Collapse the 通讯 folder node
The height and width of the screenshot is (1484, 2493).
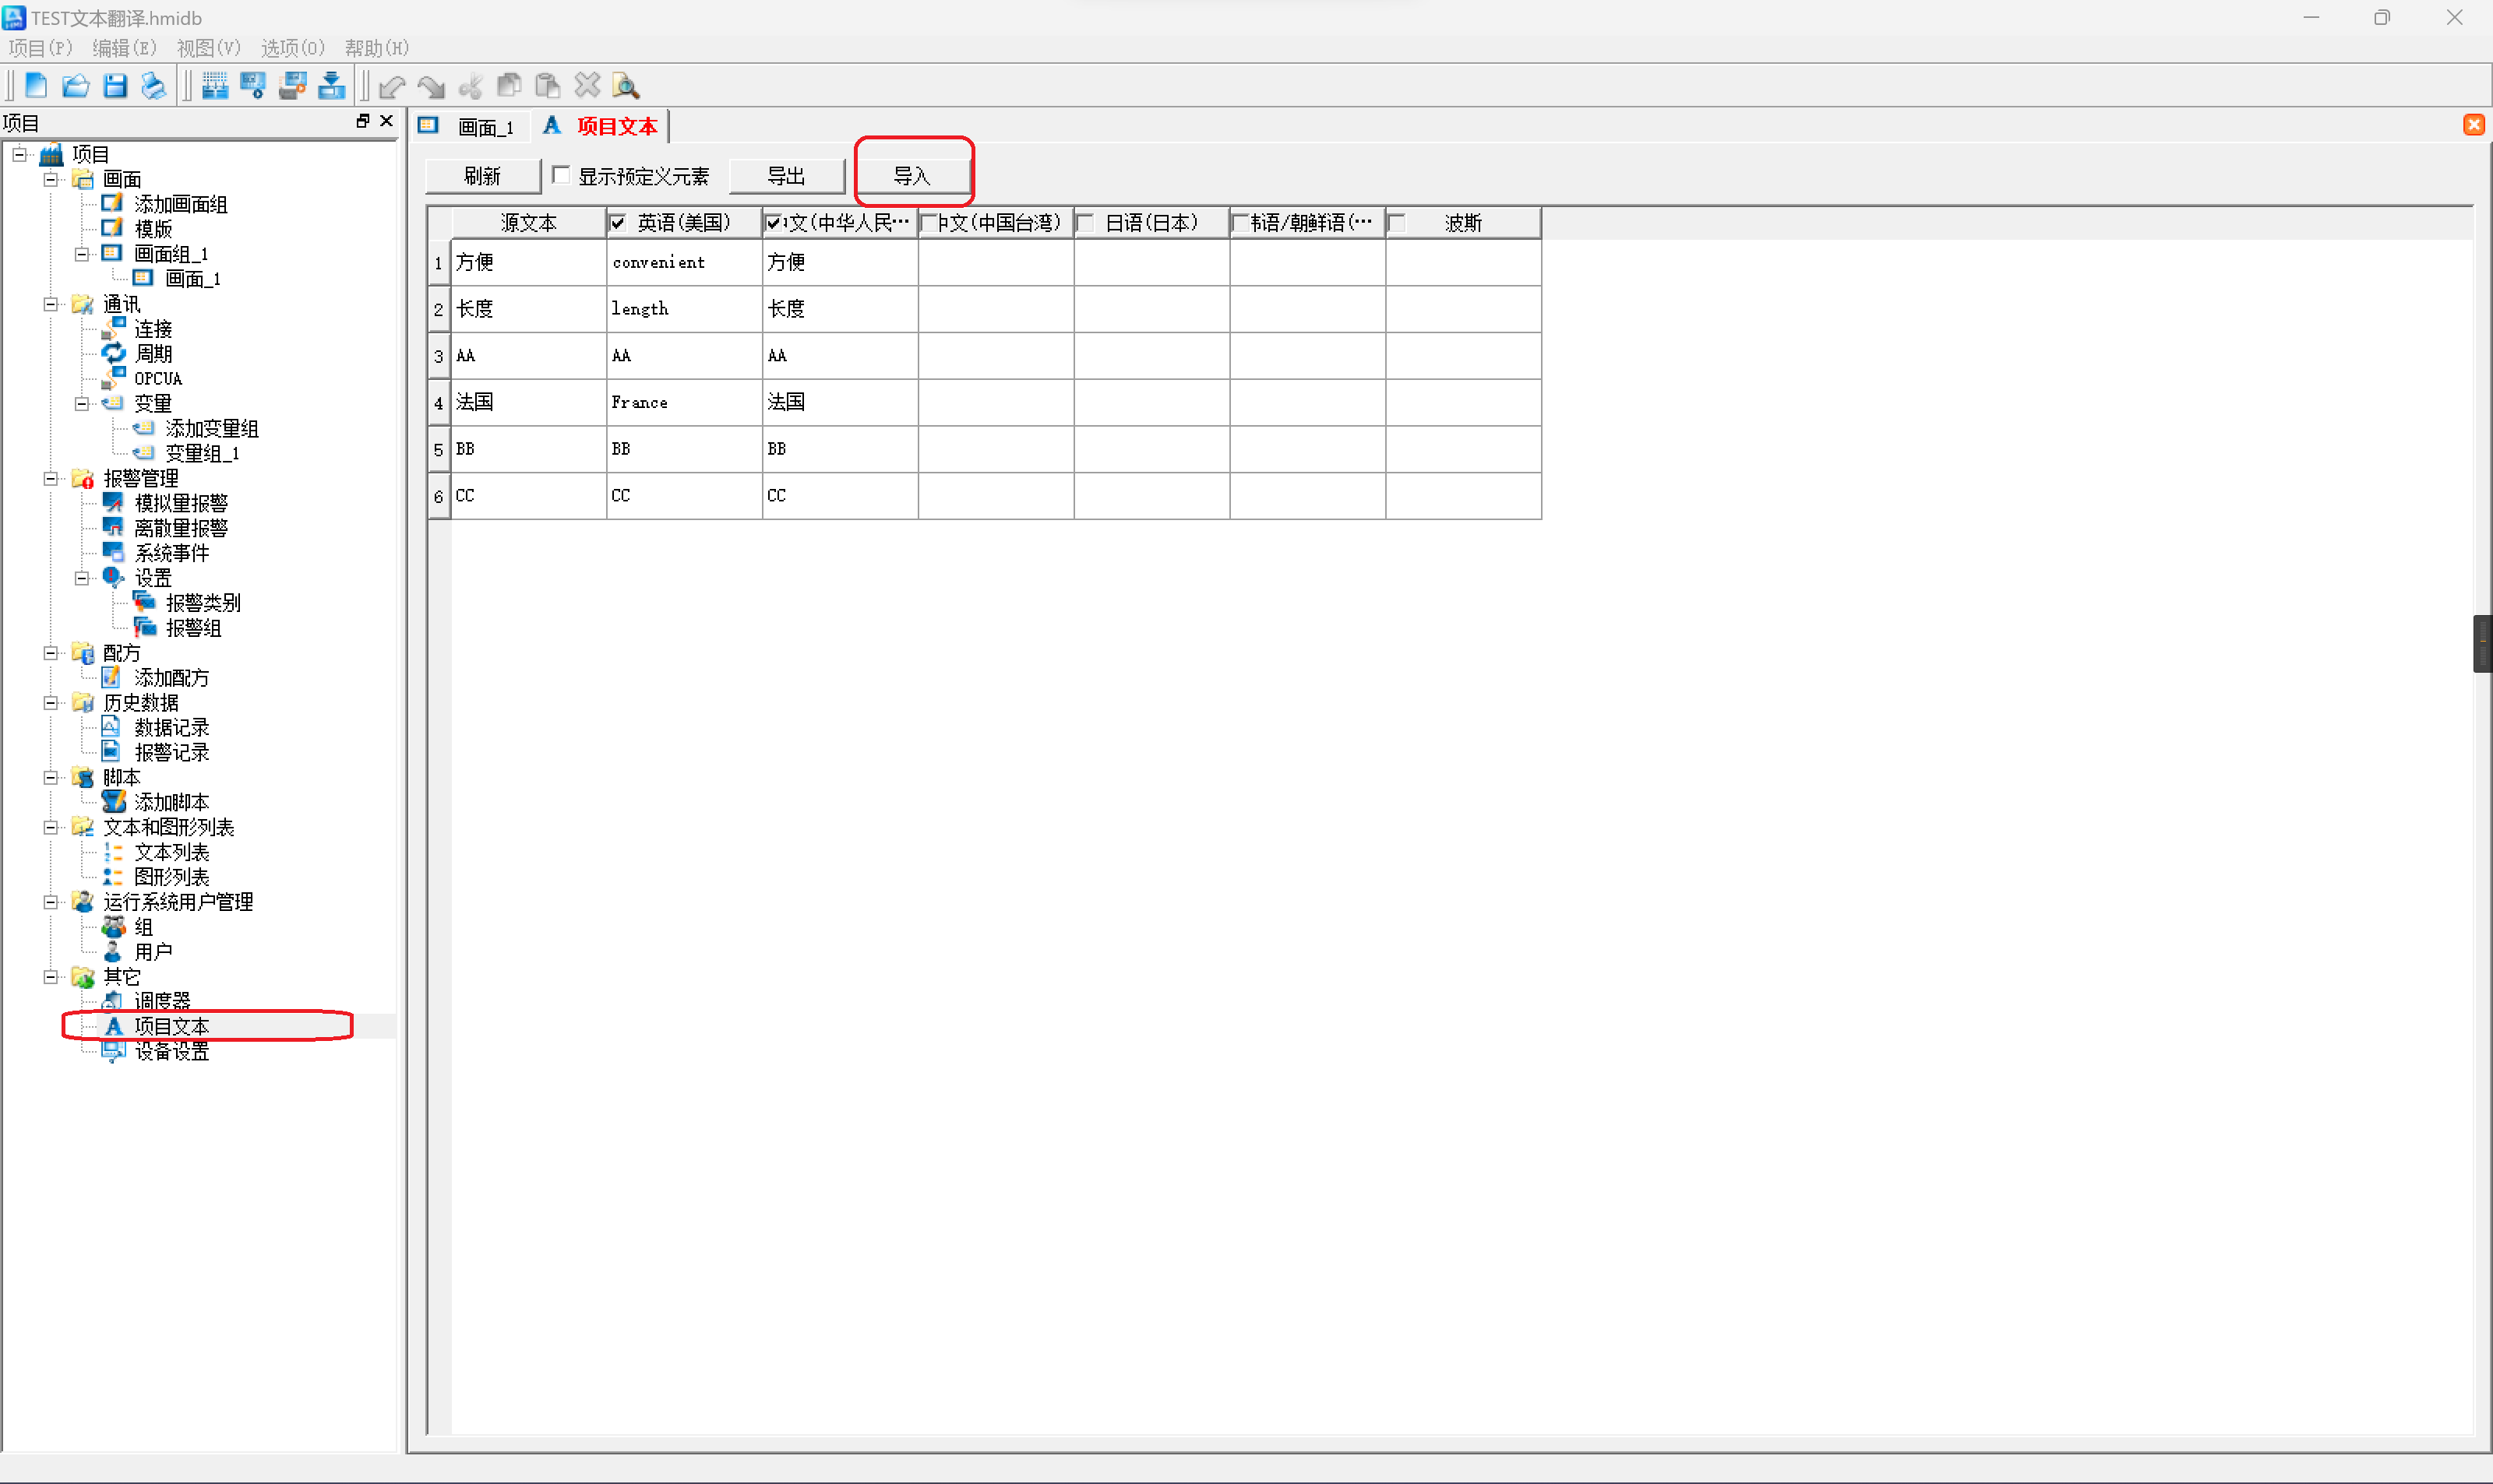(x=50, y=304)
